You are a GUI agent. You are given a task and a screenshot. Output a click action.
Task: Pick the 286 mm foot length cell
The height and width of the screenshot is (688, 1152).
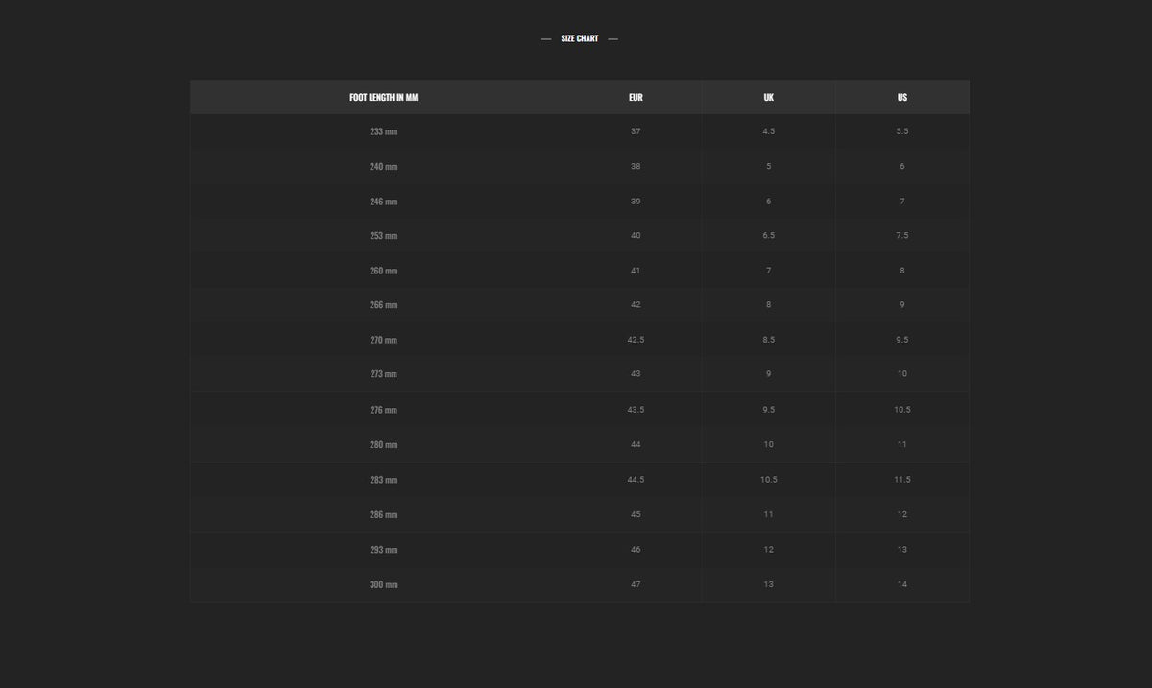[384, 515]
